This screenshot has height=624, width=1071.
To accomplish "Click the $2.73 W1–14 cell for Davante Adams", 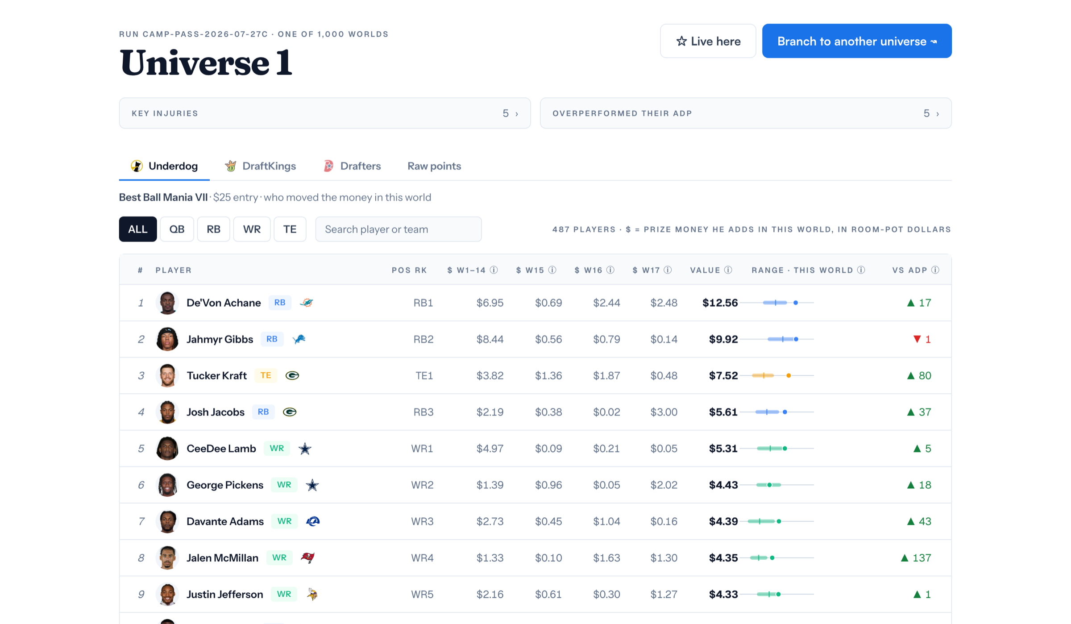I will (x=490, y=521).
